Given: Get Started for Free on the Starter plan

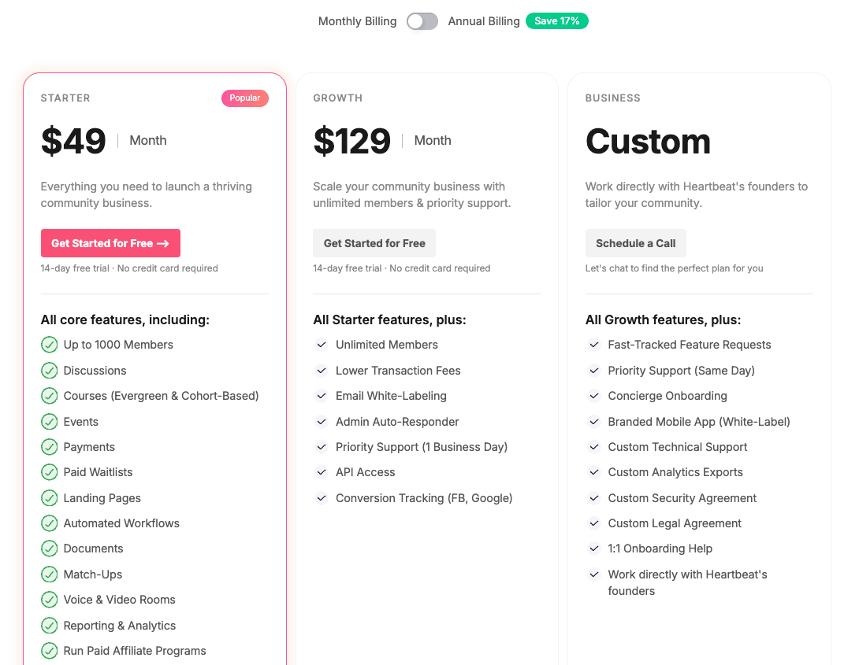Looking at the screenshot, I should pos(110,243).
